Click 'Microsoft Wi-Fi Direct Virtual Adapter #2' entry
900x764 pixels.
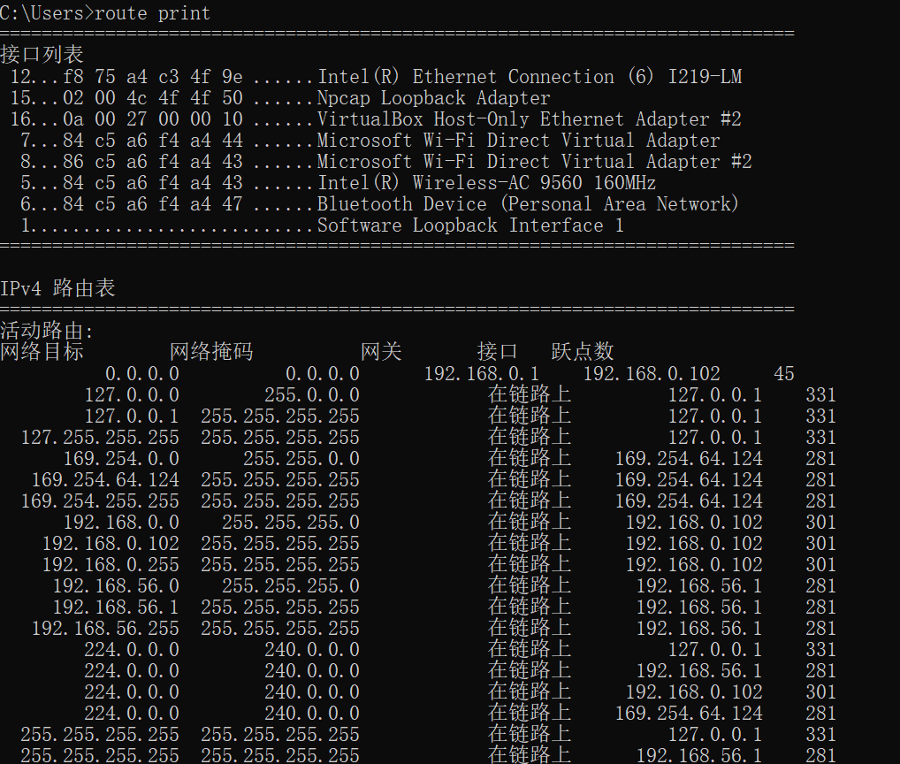534,161
